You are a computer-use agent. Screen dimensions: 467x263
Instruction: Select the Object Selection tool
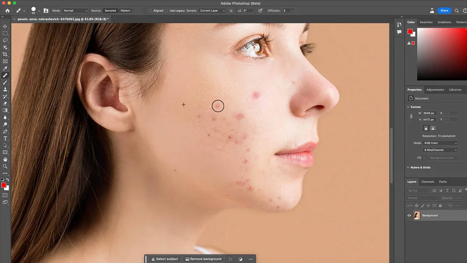(x=5, y=48)
